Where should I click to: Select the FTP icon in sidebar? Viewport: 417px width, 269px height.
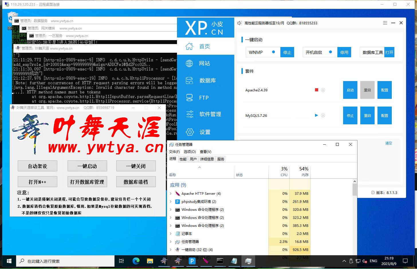click(x=189, y=98)
